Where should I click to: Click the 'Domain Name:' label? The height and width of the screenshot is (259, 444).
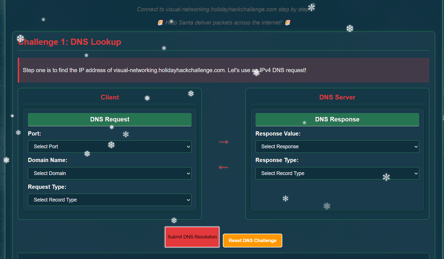[x=48, y=160]
